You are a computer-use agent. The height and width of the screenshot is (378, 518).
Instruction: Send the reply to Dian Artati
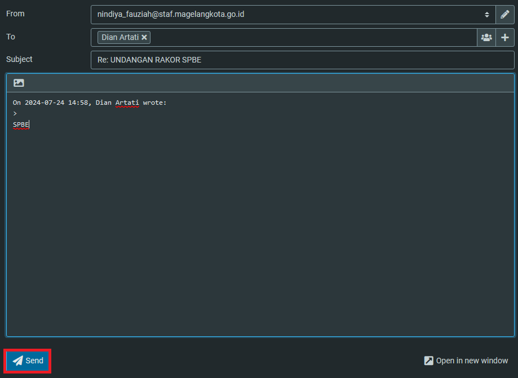[27, 361]
